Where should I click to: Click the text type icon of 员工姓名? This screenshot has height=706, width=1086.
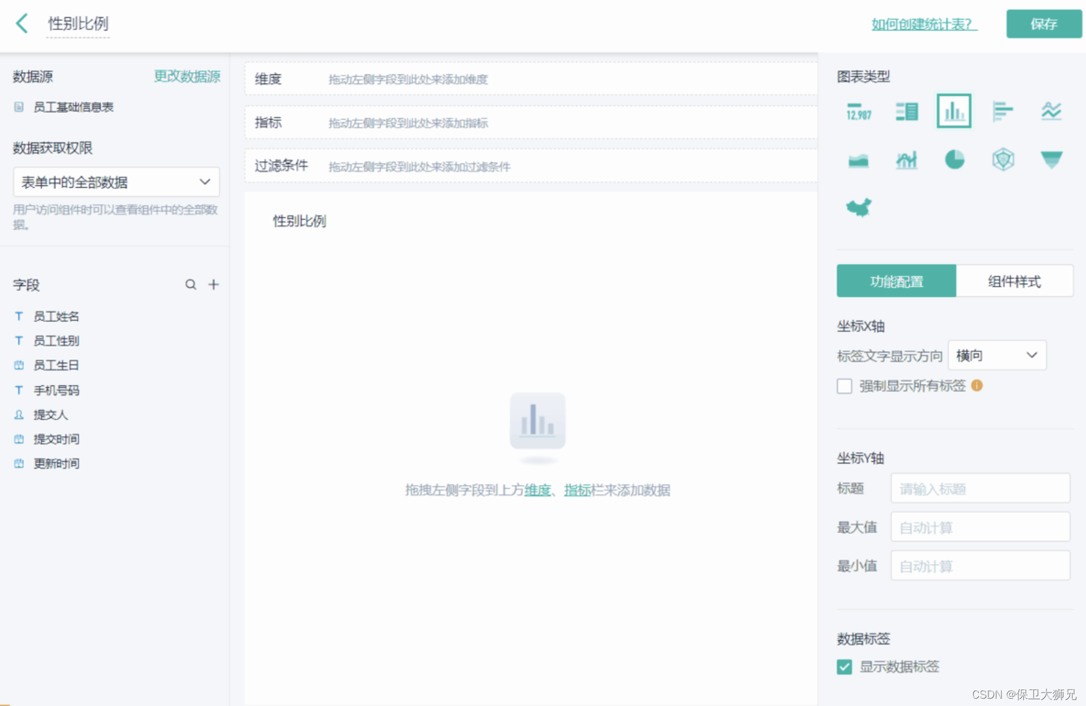pos(19,316)
